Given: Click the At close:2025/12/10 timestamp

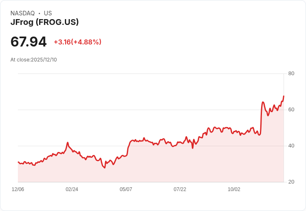Looking at the screenshot, I should coord(34,60).
